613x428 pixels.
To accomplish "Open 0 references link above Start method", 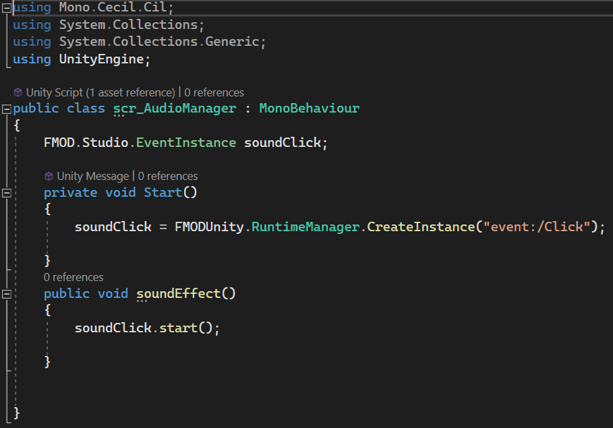I will (x=168, y=177).
